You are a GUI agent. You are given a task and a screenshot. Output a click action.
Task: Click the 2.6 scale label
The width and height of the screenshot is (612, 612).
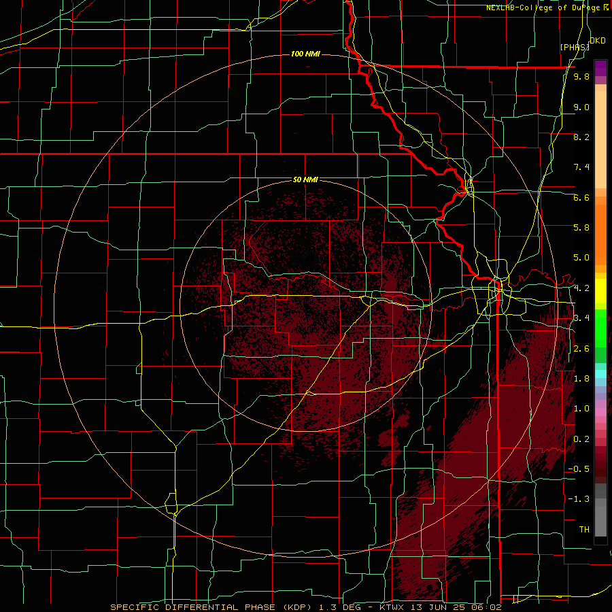(581, 349)
